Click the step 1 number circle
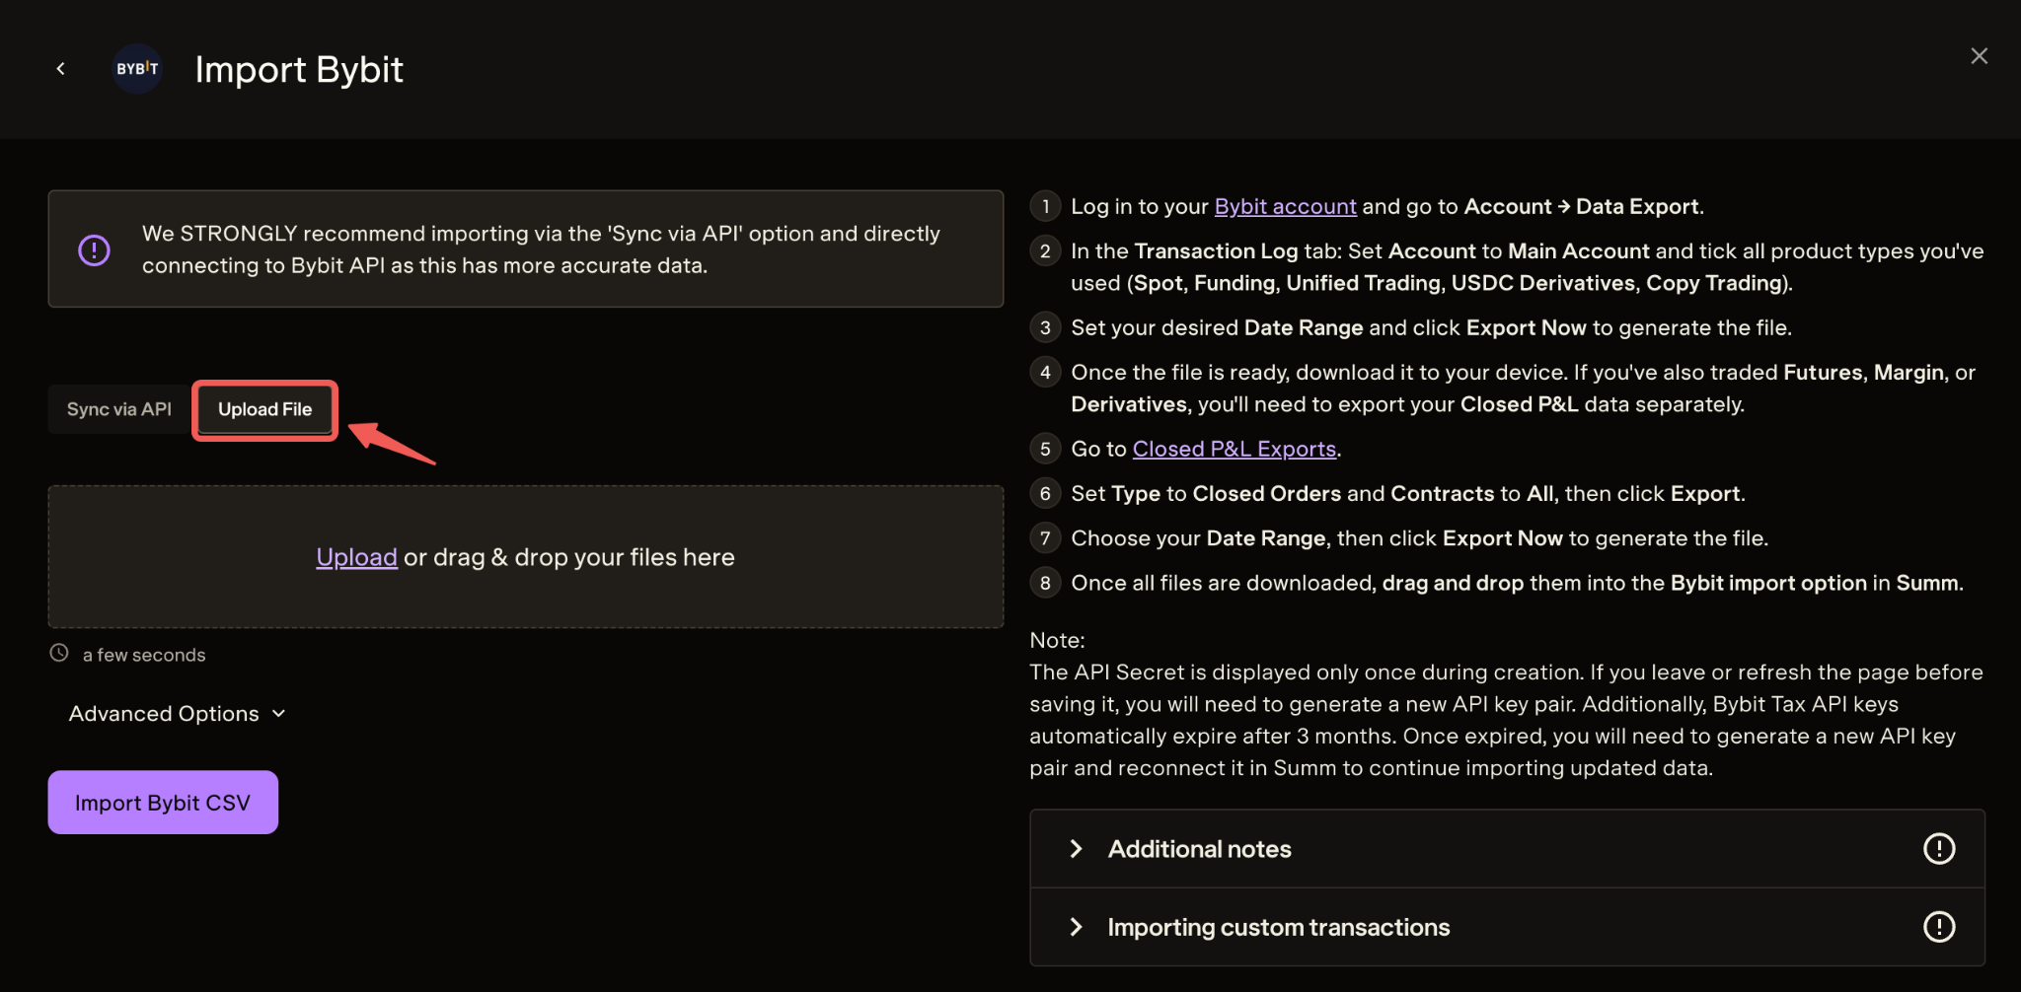Viewport: 2021px width, 992px height. tap(1045, 206)
